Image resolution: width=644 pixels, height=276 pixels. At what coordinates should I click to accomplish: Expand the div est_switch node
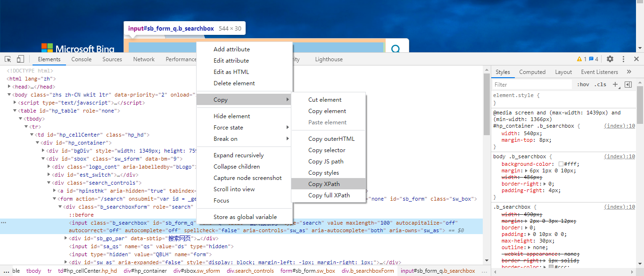click(49, 175)
